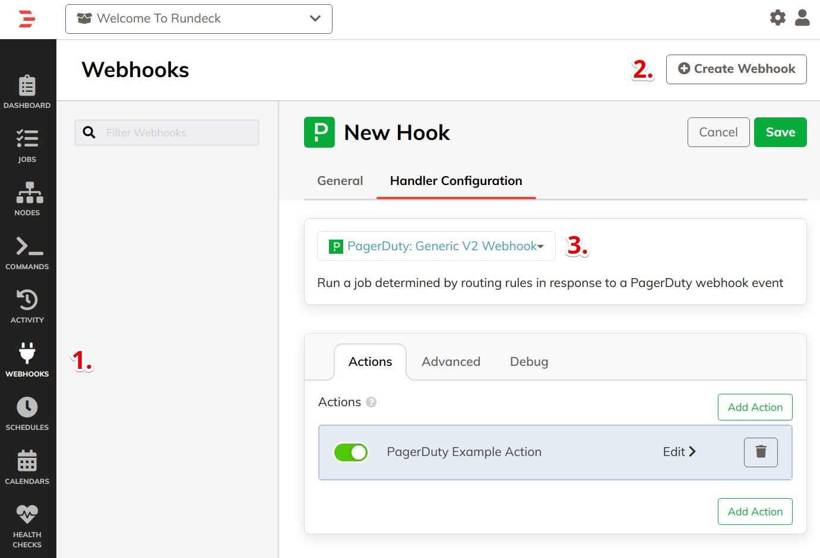The height and width of the screenshot is (558, 820).
Task: Switch to the Debug tab
Action: pyautogui.click(x=528, y=361)
